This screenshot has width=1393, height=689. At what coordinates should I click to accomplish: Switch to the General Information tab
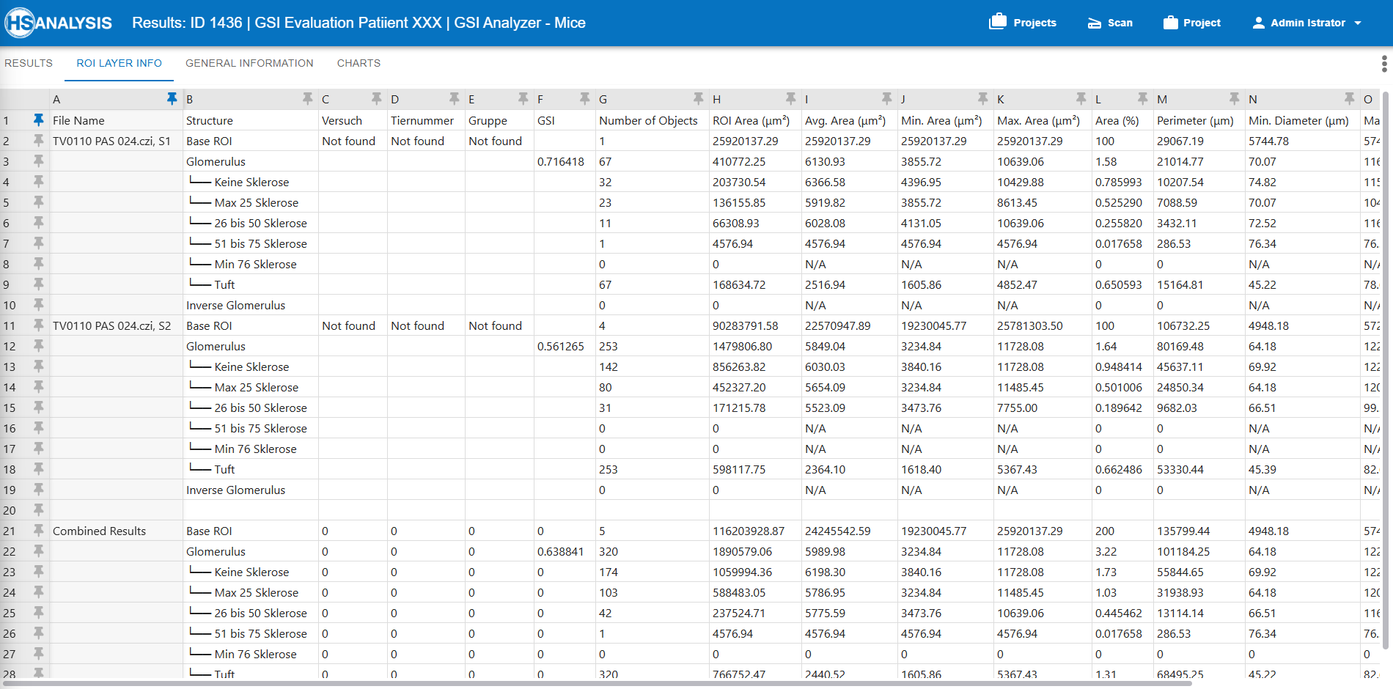(x=249, y=63)
